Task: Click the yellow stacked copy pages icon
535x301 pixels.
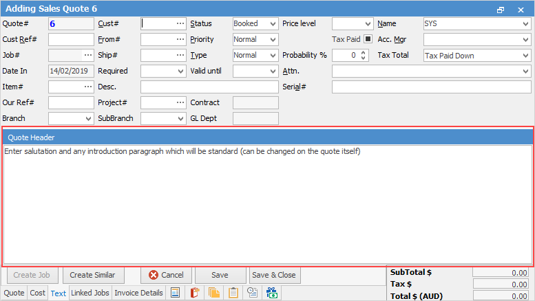Action: click(214, 293)
